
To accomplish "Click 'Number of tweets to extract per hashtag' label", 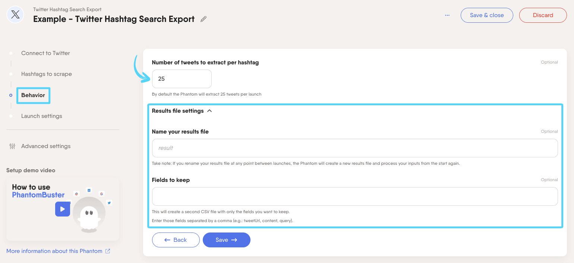I will [x=205, y=62].
